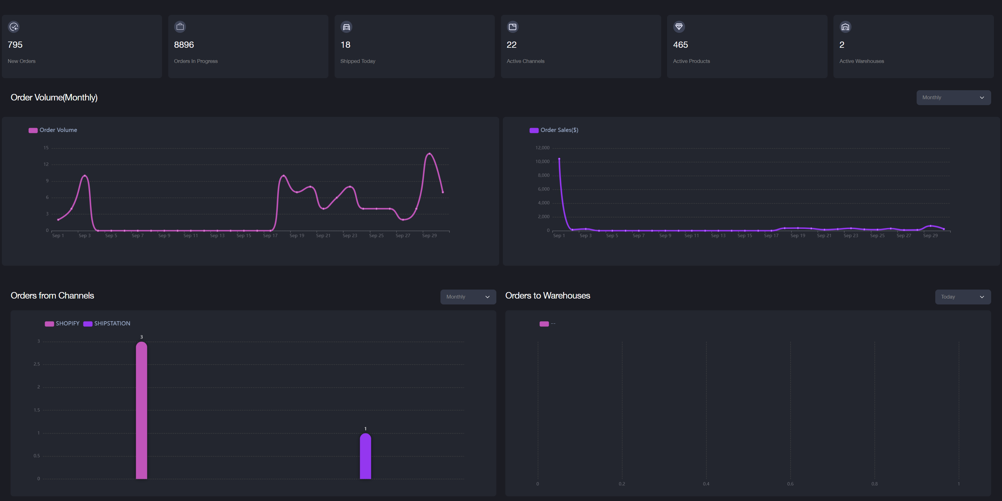Open the Monthly dropdown for Order Volume
This screenshot has height=501, width=1002.
[x=953, y=97]
